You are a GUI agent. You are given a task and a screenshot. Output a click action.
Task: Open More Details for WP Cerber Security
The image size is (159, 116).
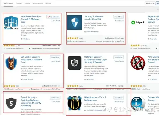pos(56,61)
